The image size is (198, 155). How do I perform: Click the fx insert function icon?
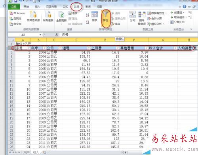point(57,35)
